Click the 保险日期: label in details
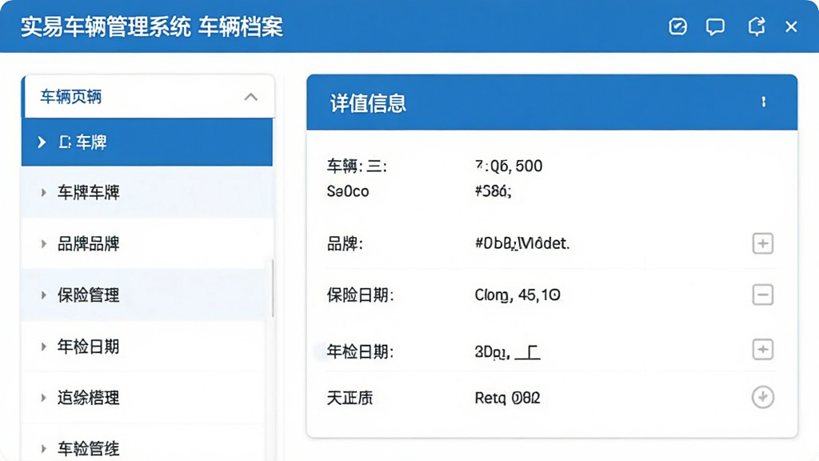819x461 pixels. click(x=360, y=295)
